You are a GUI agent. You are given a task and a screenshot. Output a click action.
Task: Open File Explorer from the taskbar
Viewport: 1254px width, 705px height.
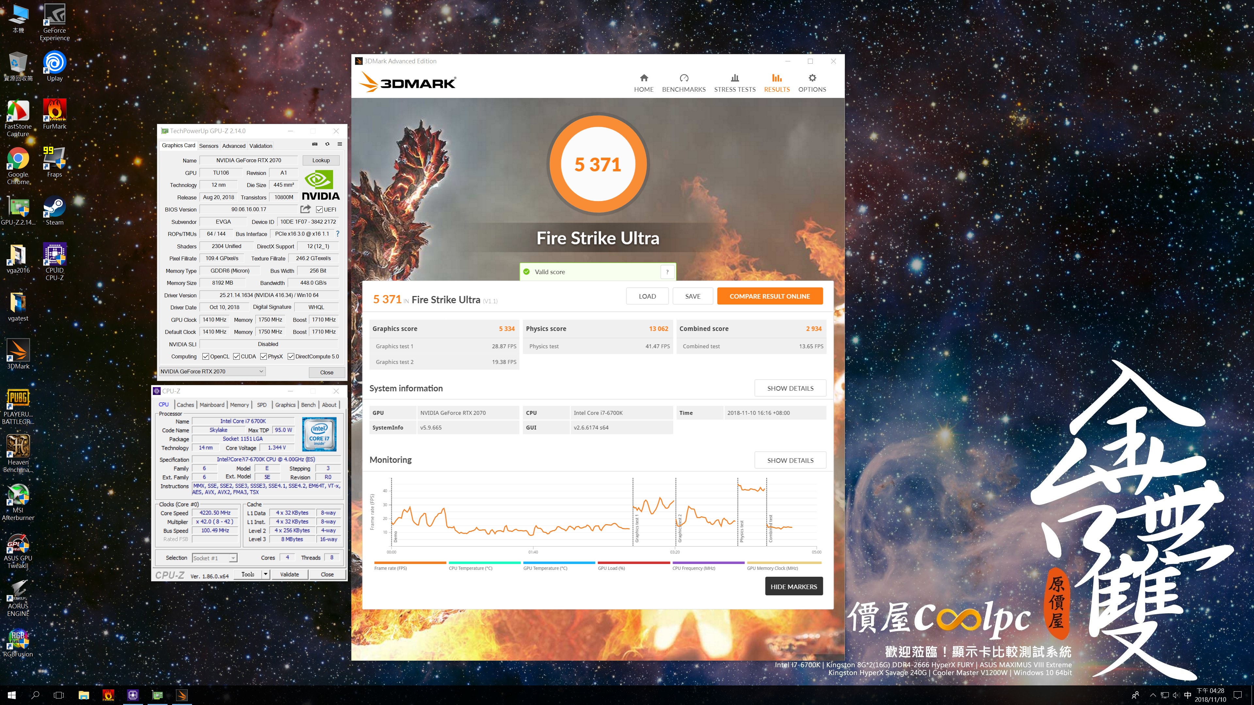(x=84, y=695)
